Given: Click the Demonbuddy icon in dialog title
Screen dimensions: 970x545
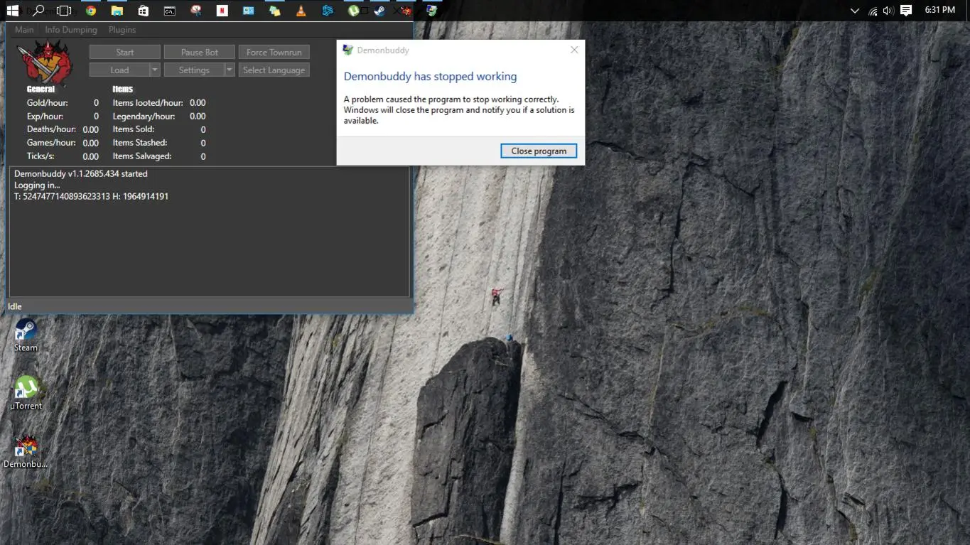Looking at the screenshot, I should (x=347, y=50).
